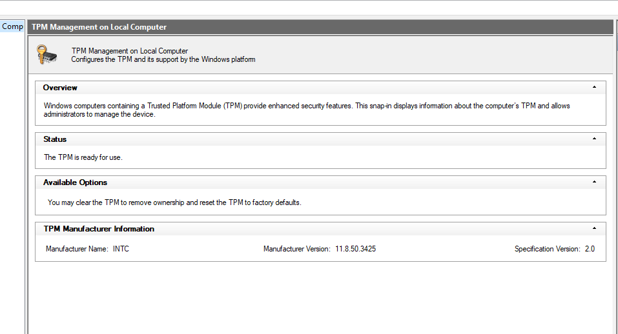Click the 'TPM Management on Local Computer' title bar
Viewport: 618px width, 334px height.
[x=320, y=27]
